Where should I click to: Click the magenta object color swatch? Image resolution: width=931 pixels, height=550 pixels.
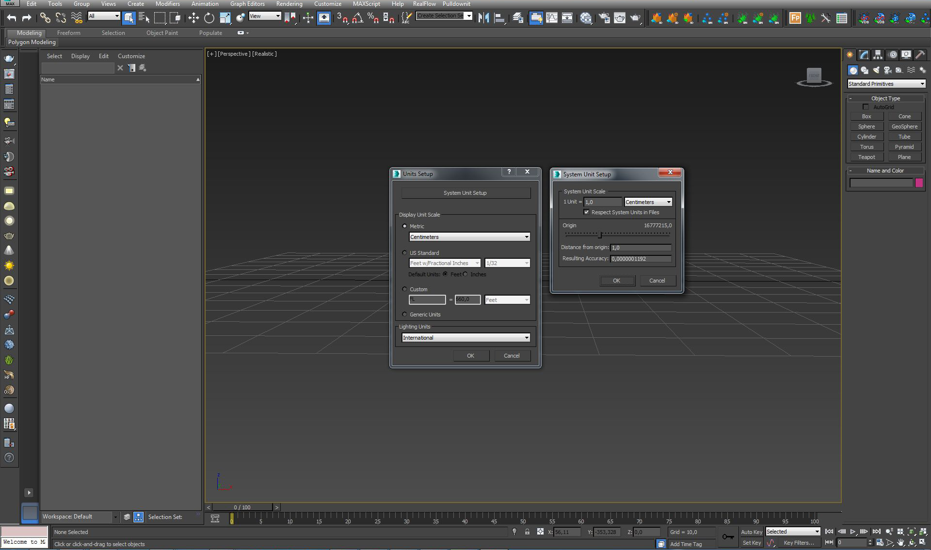(x=918, y=183)
